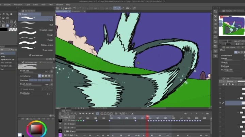Expand the Hardness options arrow
Viewport: 245px width, 137px height.
[52, 80]
